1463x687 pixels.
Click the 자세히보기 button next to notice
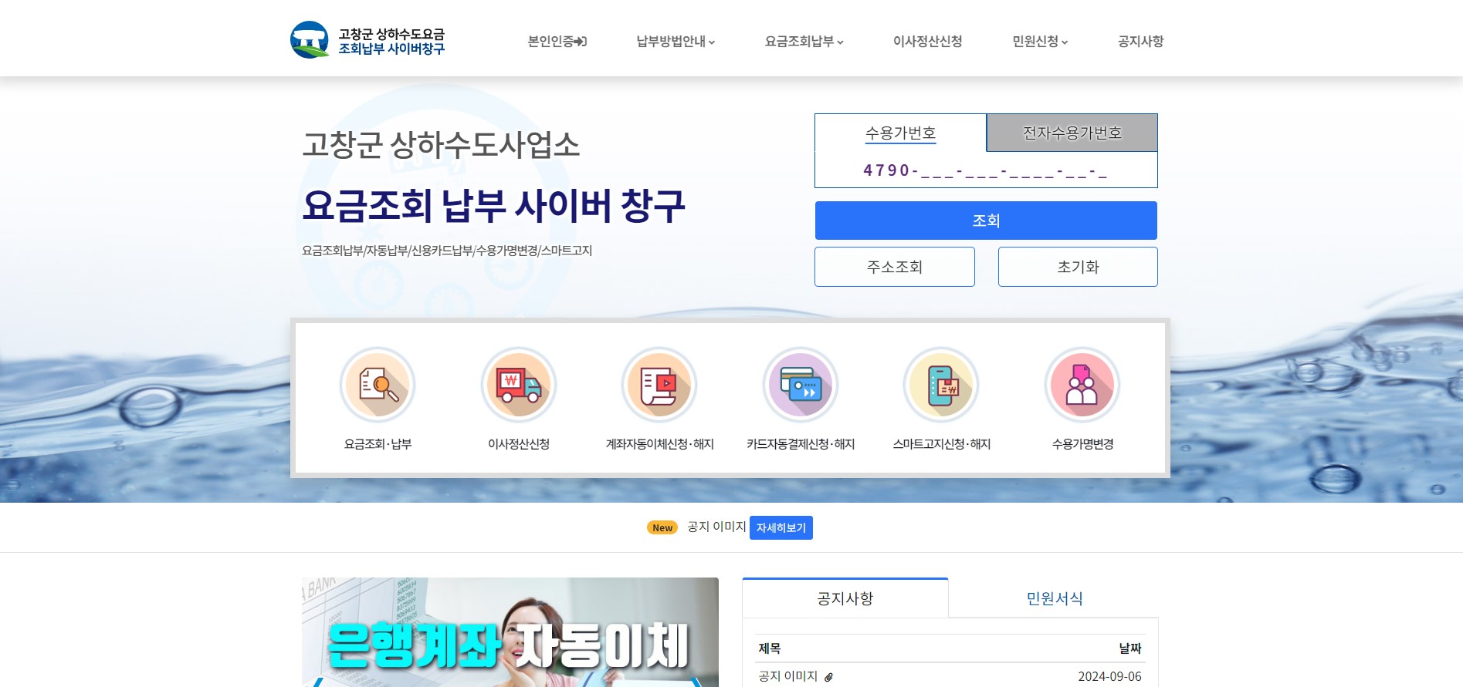click(781, 528)
